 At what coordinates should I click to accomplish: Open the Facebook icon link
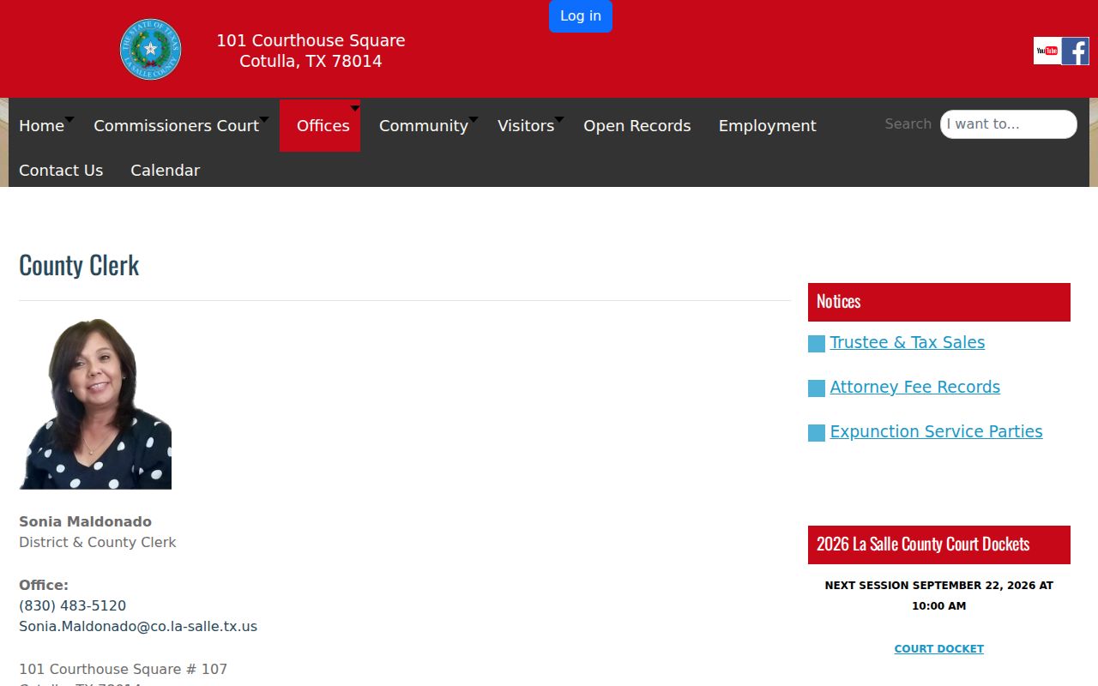[1076, 51]
